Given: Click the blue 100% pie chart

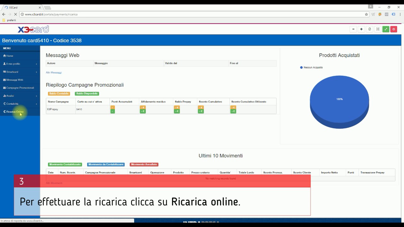Looking at the screenshot, I should point(339,102).
